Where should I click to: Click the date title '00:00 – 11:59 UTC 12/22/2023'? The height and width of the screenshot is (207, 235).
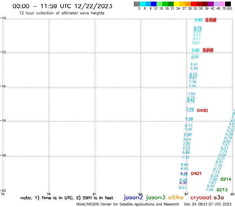62,6
